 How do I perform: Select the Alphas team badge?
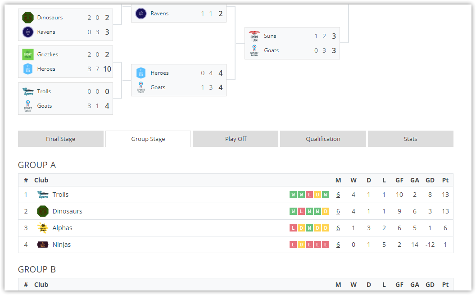tap(42, 227)
